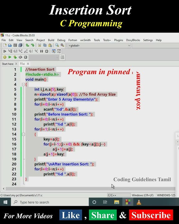Open the Windows Start menu
The width and height of the screenshot is (179, 224).
coord(5,202)
